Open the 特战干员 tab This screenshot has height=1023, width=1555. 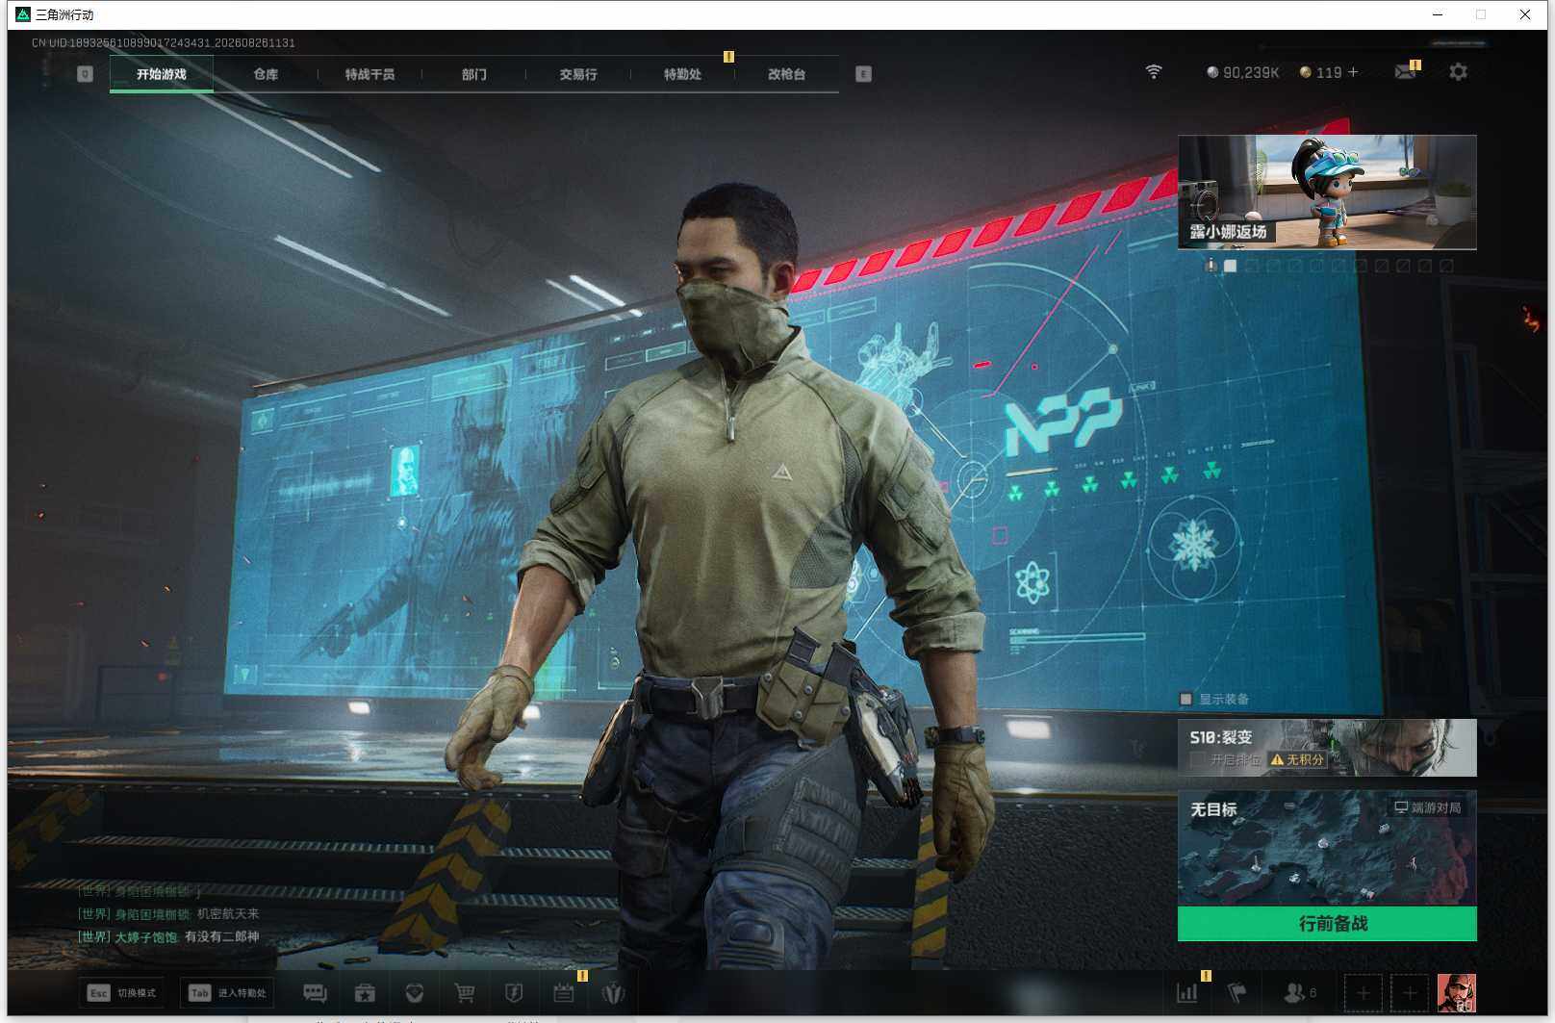point(370,74)
